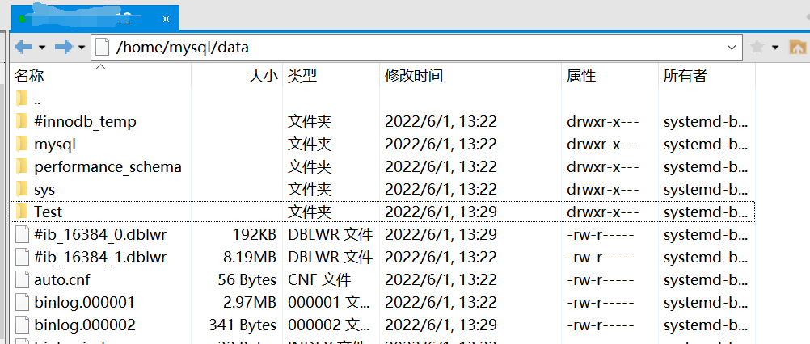810x344 pixels.
Task: Sort by the 大小 column header
Action: [237, 77]
